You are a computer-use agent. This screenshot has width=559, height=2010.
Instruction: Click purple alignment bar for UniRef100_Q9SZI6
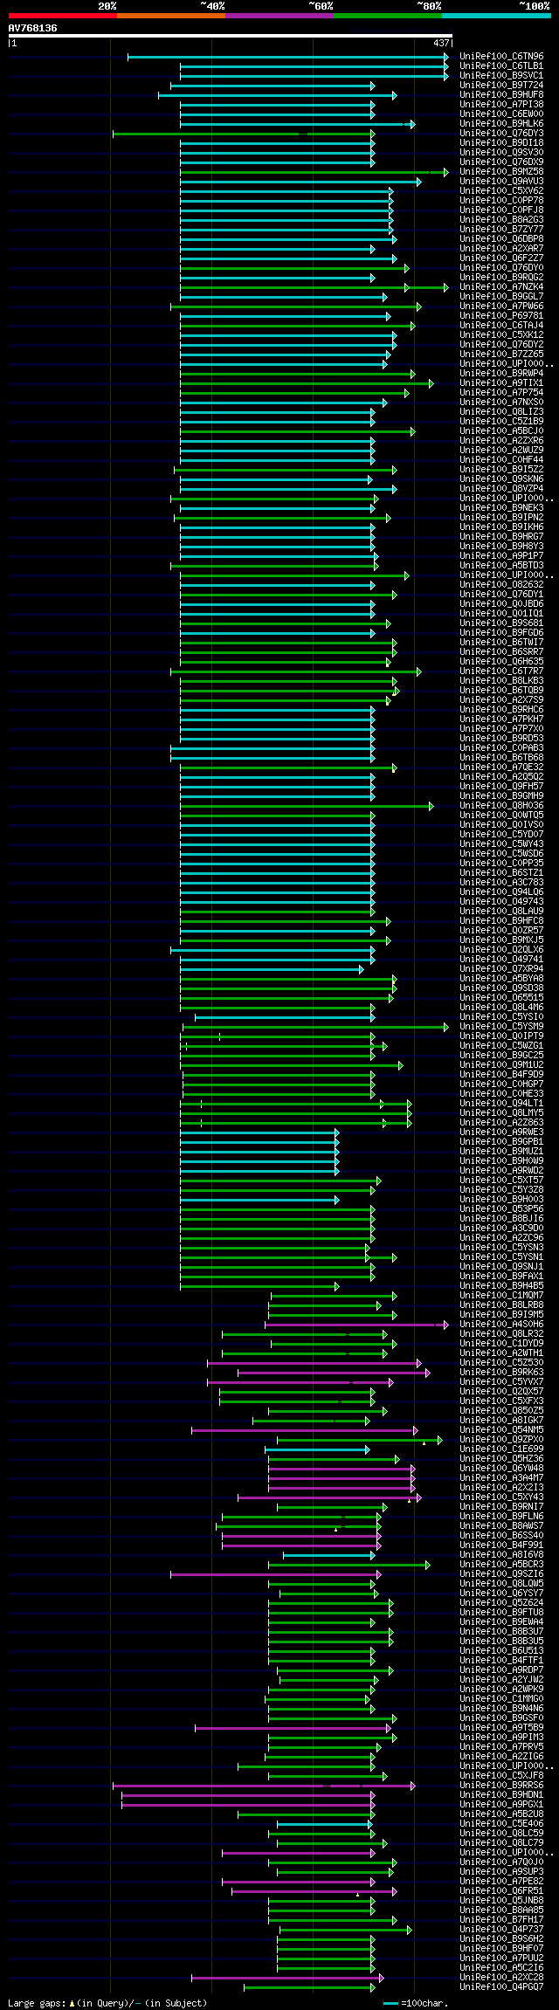276,1574
